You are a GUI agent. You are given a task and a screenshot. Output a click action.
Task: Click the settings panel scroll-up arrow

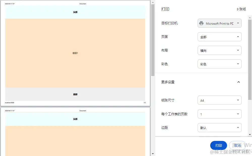coord(250,18)
